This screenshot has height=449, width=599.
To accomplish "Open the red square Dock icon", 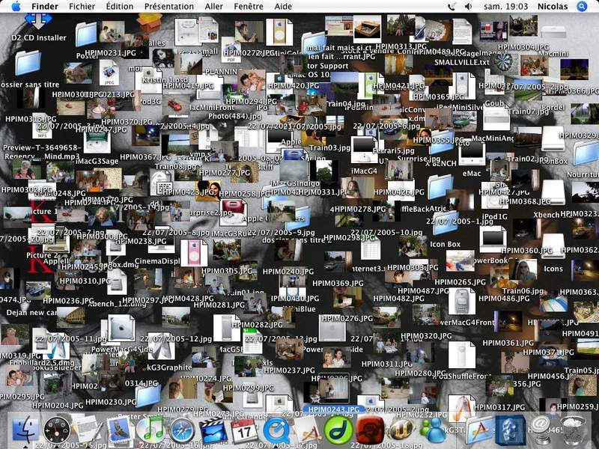I will (370, 430).
